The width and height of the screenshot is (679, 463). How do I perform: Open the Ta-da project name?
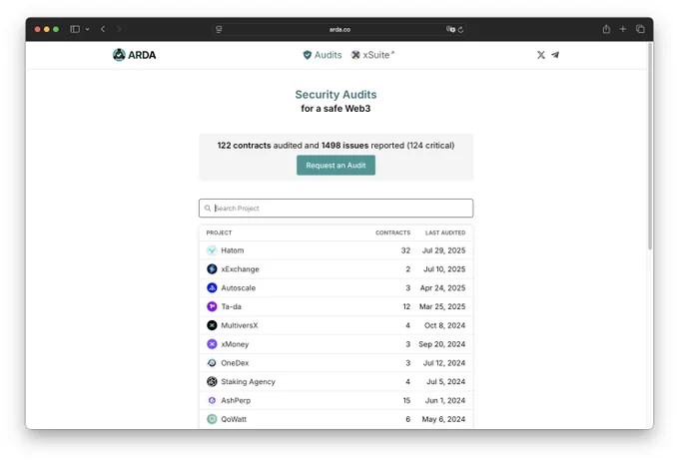click(232, 306)
